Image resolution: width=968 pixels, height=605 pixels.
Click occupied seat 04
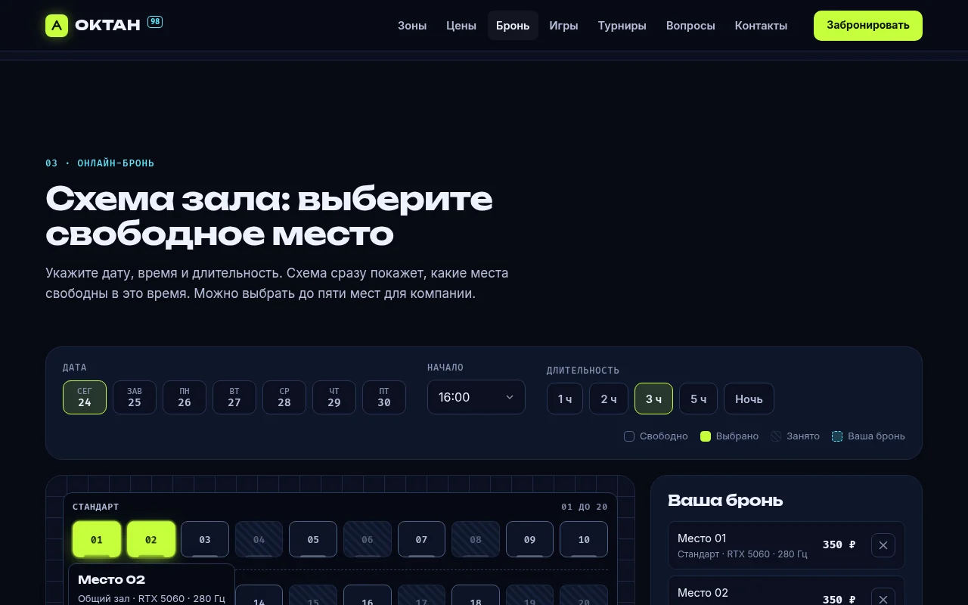click(259, 539)
